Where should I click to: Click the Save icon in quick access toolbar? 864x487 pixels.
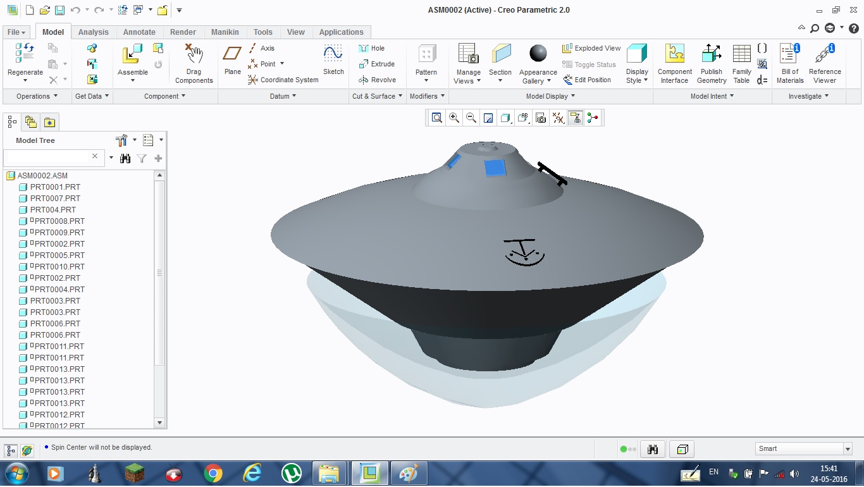[59, 10]
